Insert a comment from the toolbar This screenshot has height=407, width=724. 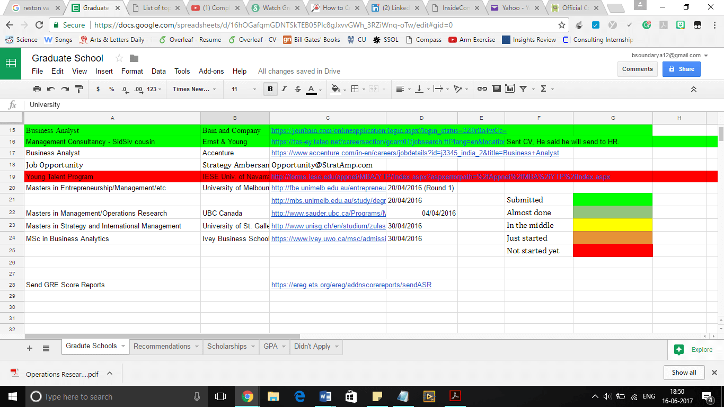(496, 89)
